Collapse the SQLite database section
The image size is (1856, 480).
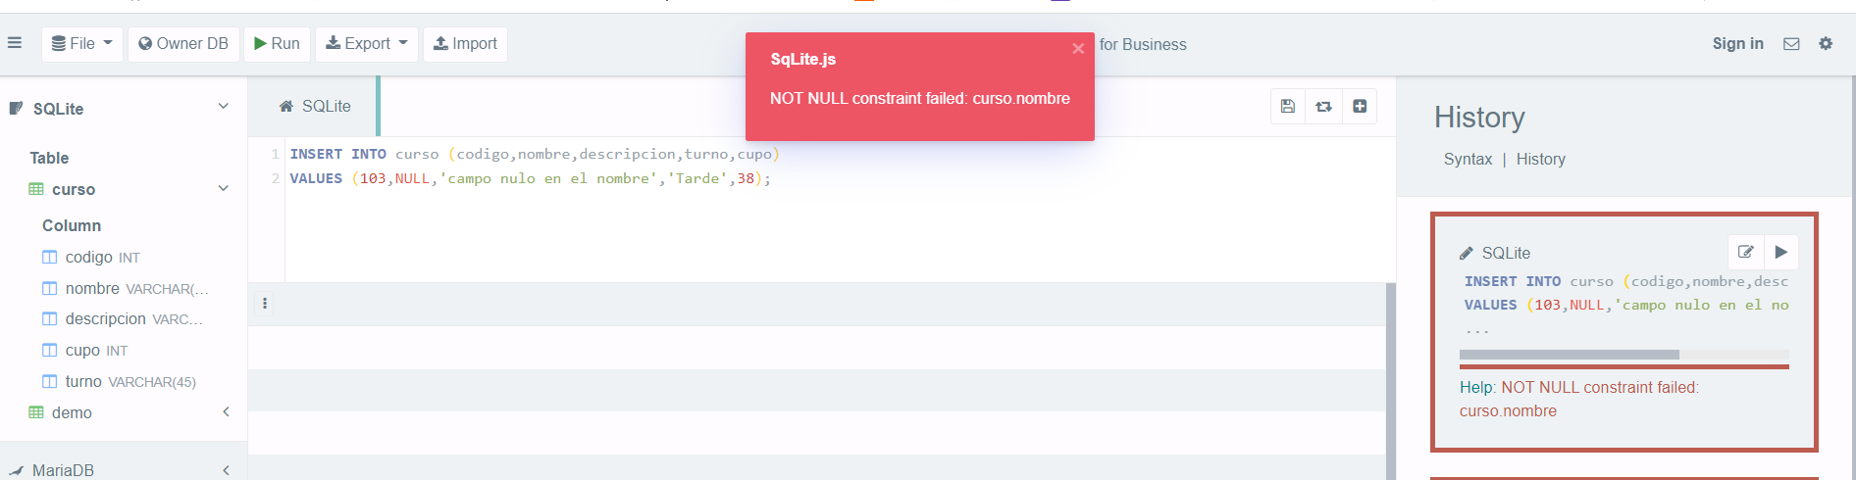click(224, 107)
